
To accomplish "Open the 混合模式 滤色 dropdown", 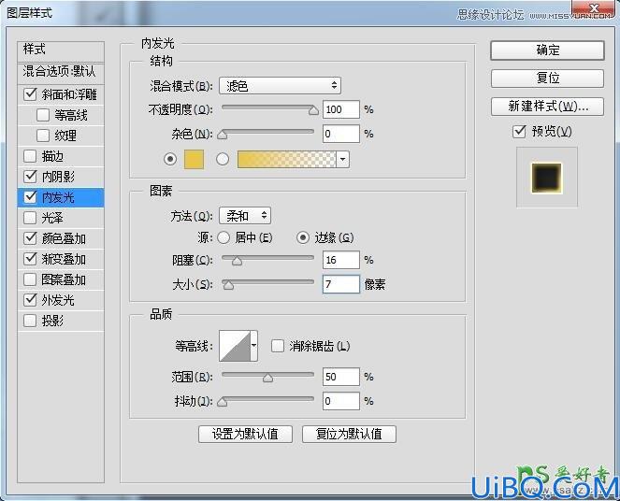I will [x=280, y=86].
